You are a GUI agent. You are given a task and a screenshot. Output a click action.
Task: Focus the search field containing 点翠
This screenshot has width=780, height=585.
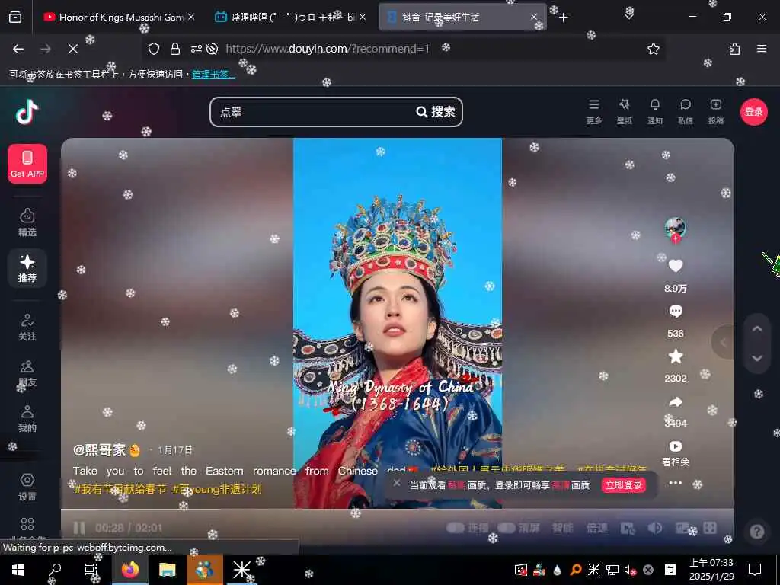313,112
